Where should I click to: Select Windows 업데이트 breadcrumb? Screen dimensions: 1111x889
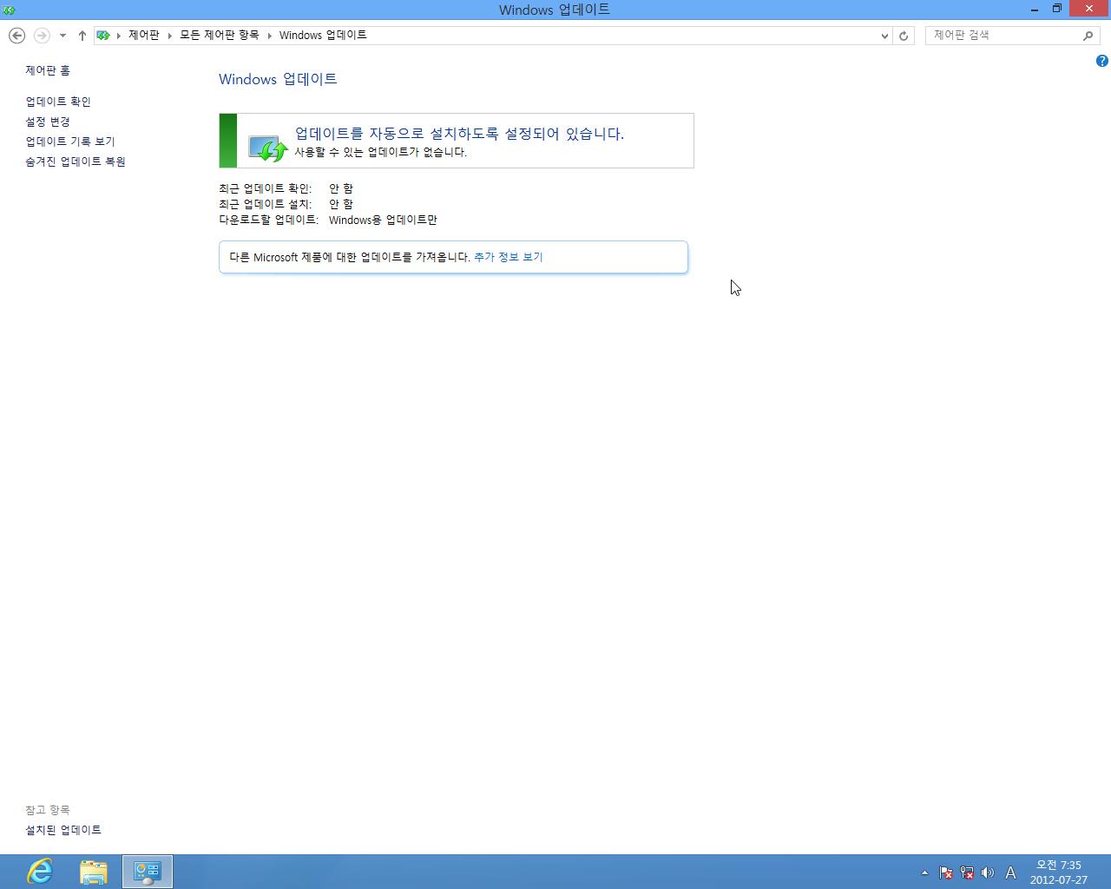tap(323, 36)
